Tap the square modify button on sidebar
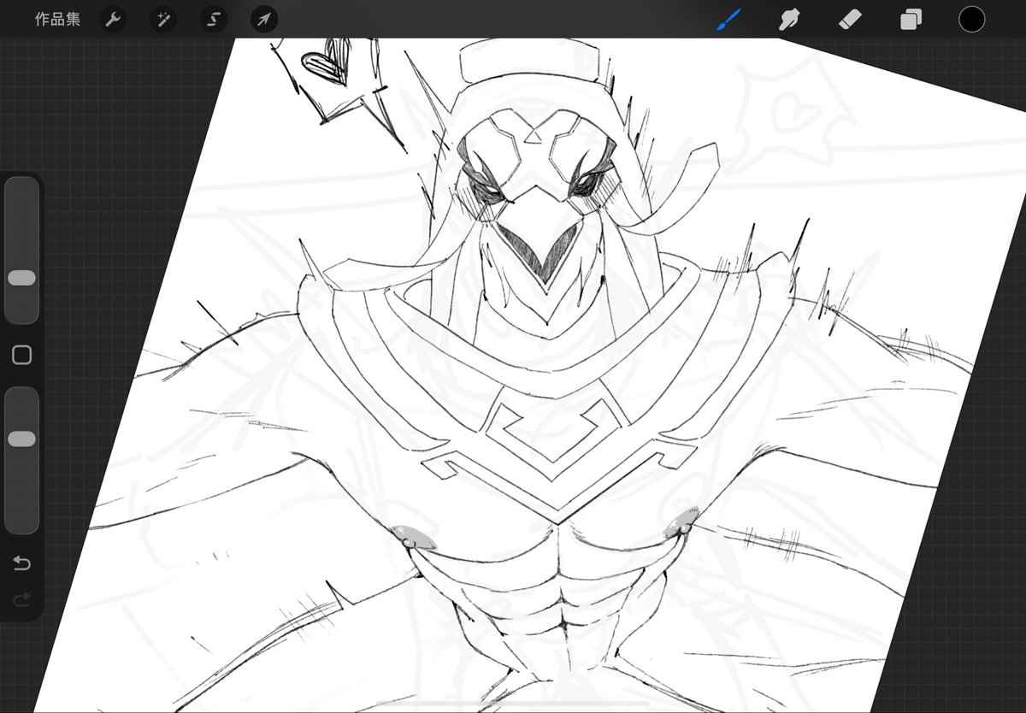Image resolution: width=1026 pixels, height=713 pixels. (22, 355)
